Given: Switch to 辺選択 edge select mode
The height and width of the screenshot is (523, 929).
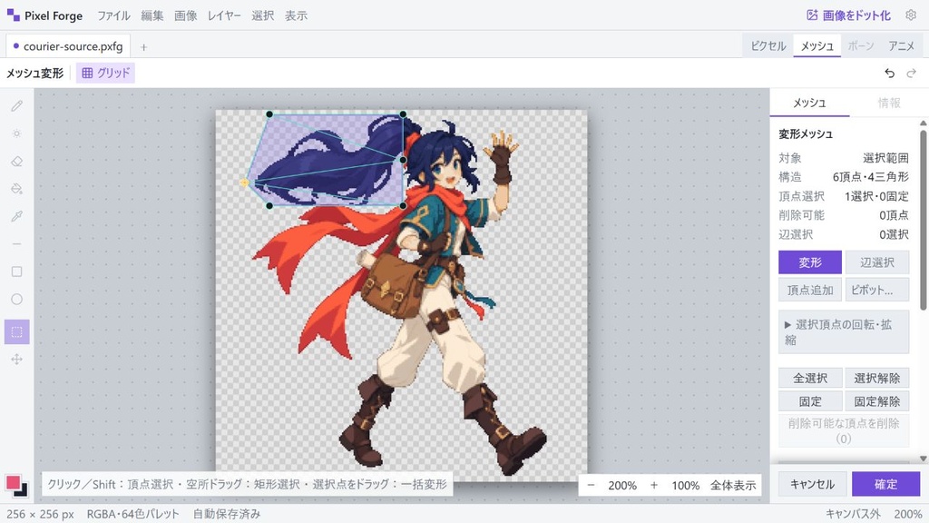Looking at the screenshot, I should (877, 262).
